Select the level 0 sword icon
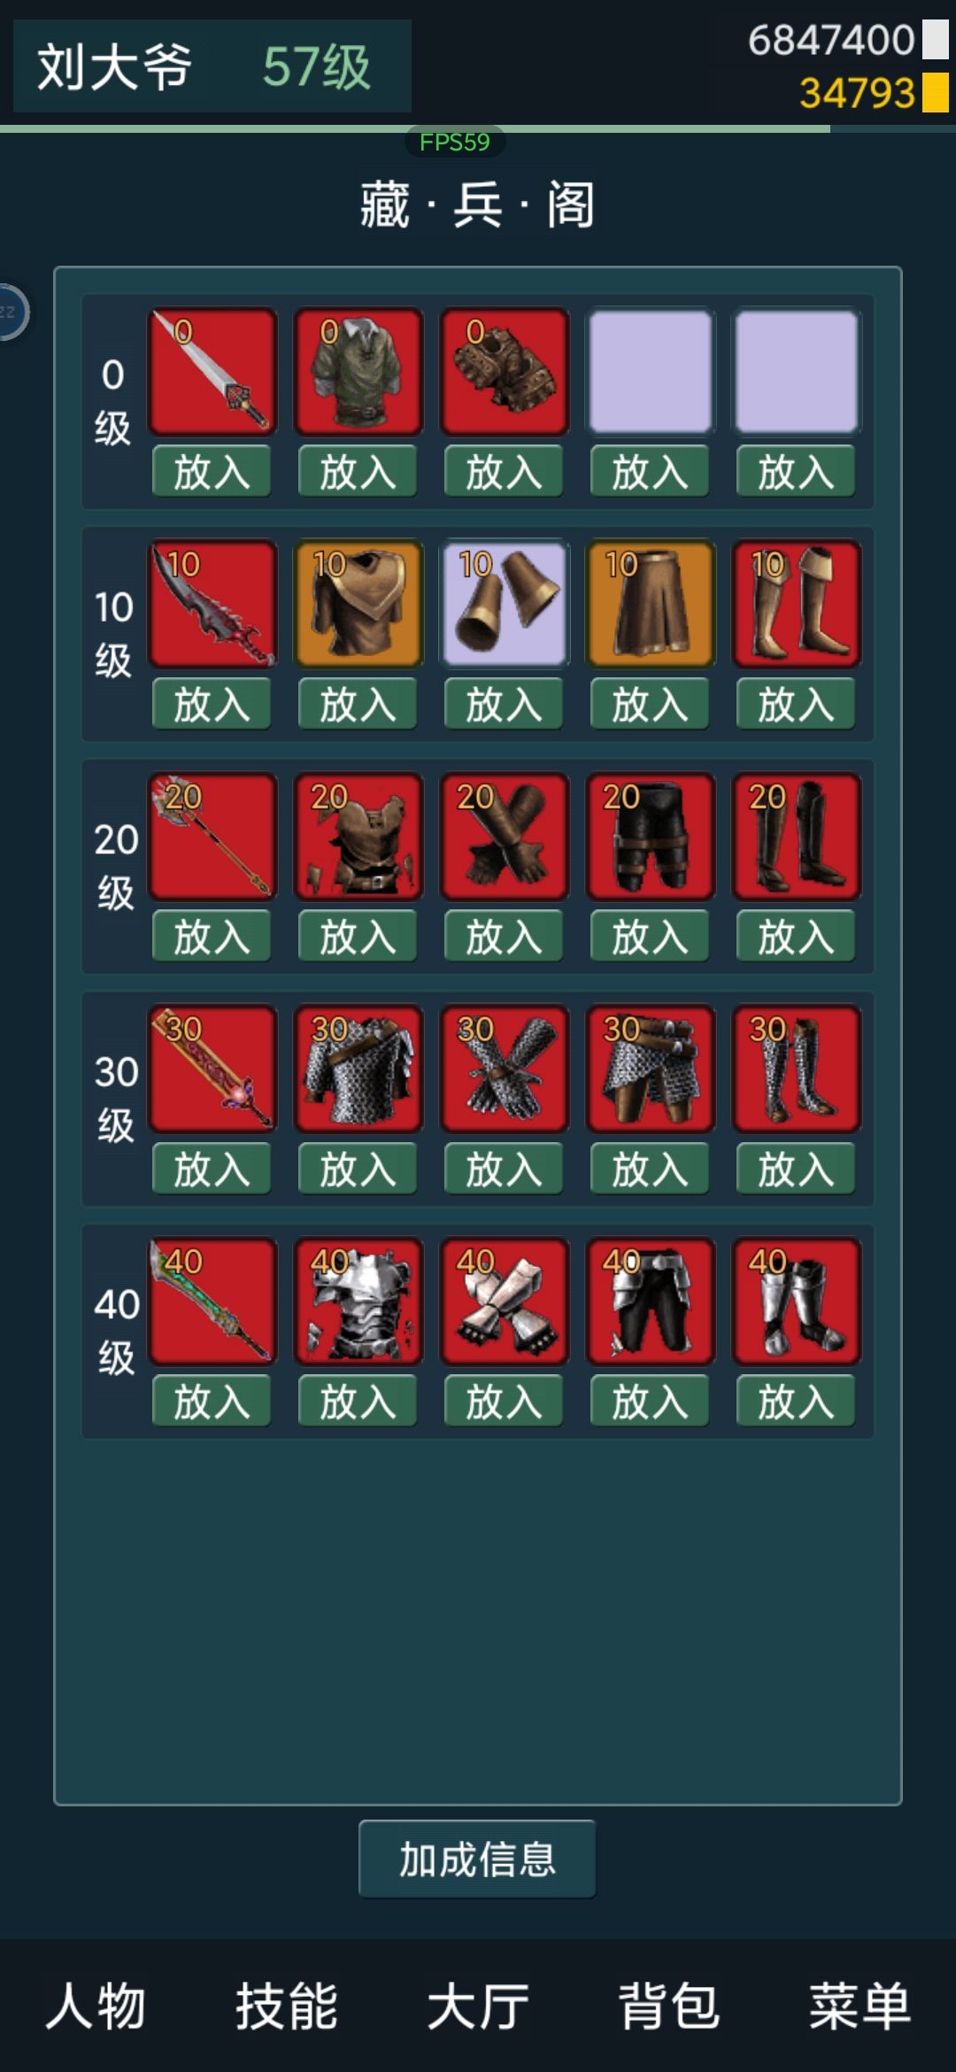Screen dimensions: 956x2072 pos(212,371)
